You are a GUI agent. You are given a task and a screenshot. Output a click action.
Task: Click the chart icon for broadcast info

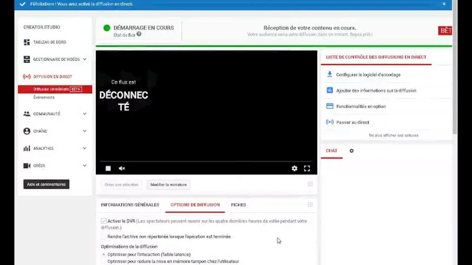point(330,90)
